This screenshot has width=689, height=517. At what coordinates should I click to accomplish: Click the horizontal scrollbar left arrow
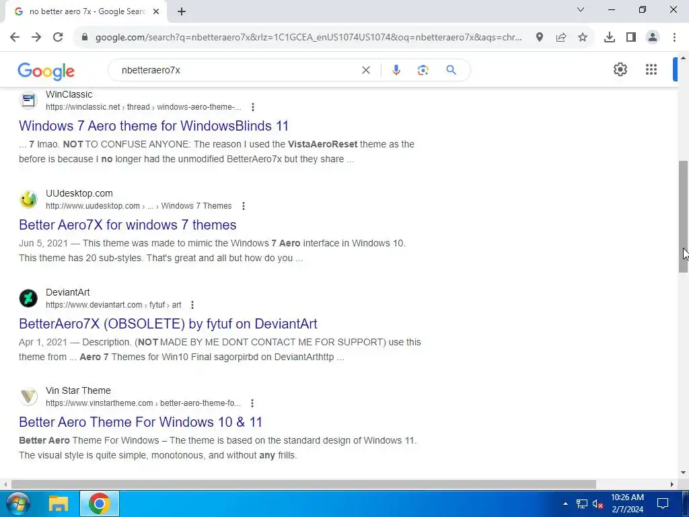tap(5, 485)
